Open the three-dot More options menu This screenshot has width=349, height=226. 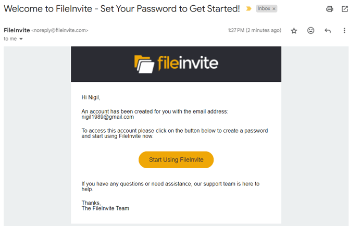[x=344, y=31]
